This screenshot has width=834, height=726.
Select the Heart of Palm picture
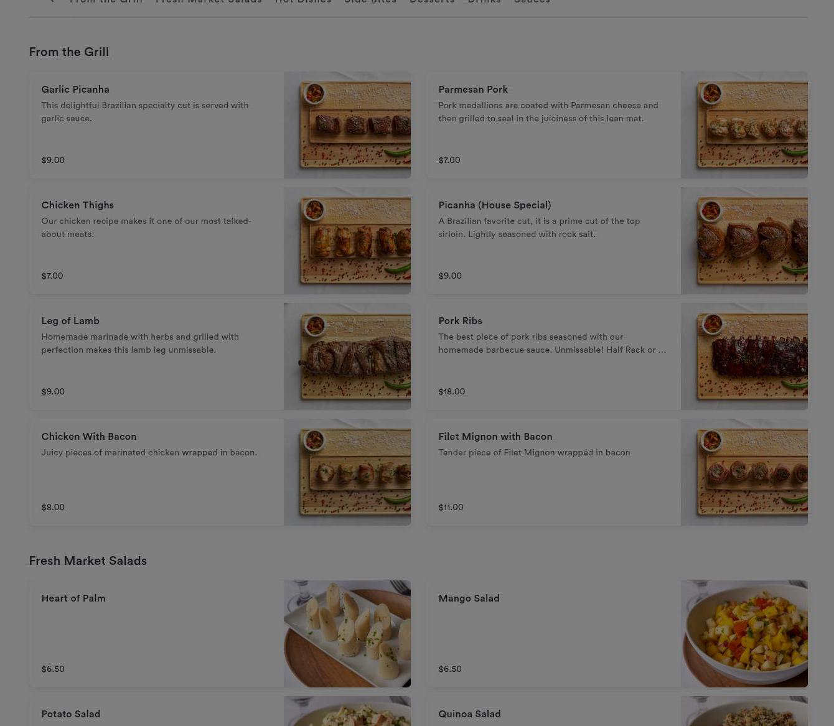point(347,634)
